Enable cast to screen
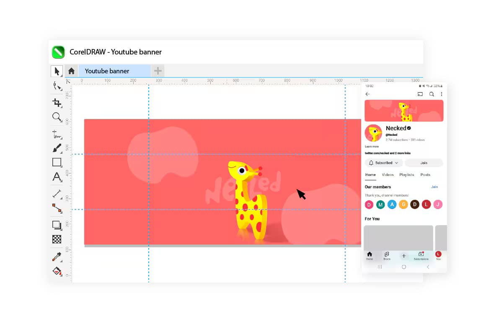 pos(420,94)
